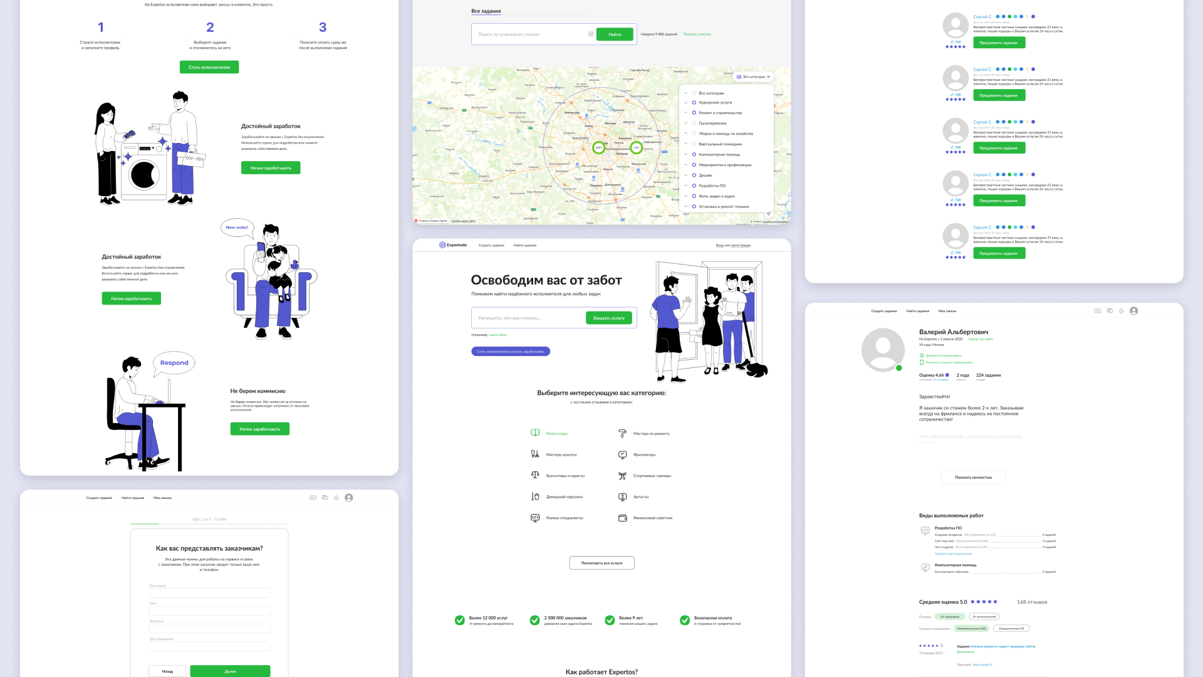Click the rating bar next to Сайт под ключ

click(x=1016, y=541)
